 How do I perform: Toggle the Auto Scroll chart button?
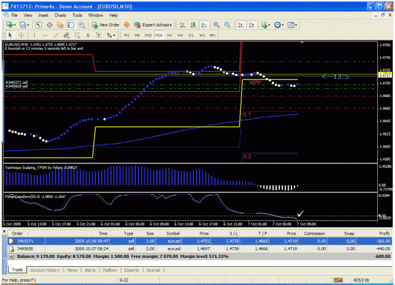[x=241, y=25]
